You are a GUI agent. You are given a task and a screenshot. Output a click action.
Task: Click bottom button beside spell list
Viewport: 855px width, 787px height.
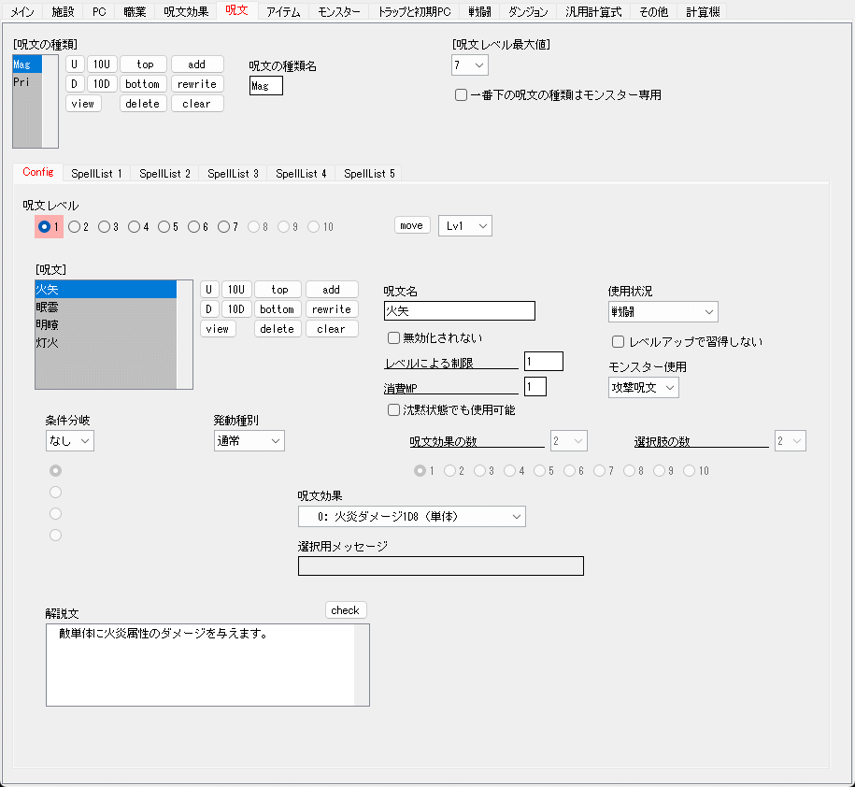click(278, 309)
